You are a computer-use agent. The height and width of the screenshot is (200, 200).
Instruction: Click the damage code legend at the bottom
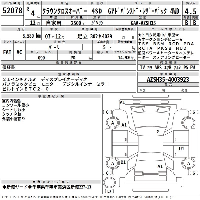click(88, 197)
